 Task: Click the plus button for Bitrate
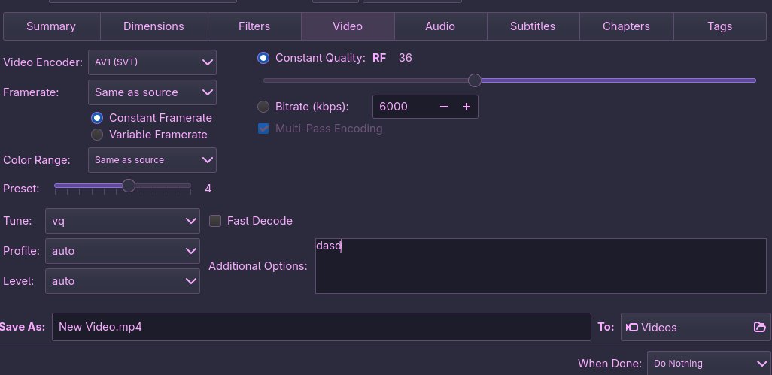coord(467,107)
